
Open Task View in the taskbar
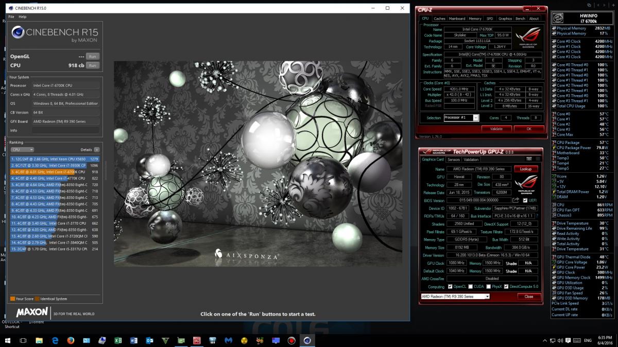[x=23, y=340]
